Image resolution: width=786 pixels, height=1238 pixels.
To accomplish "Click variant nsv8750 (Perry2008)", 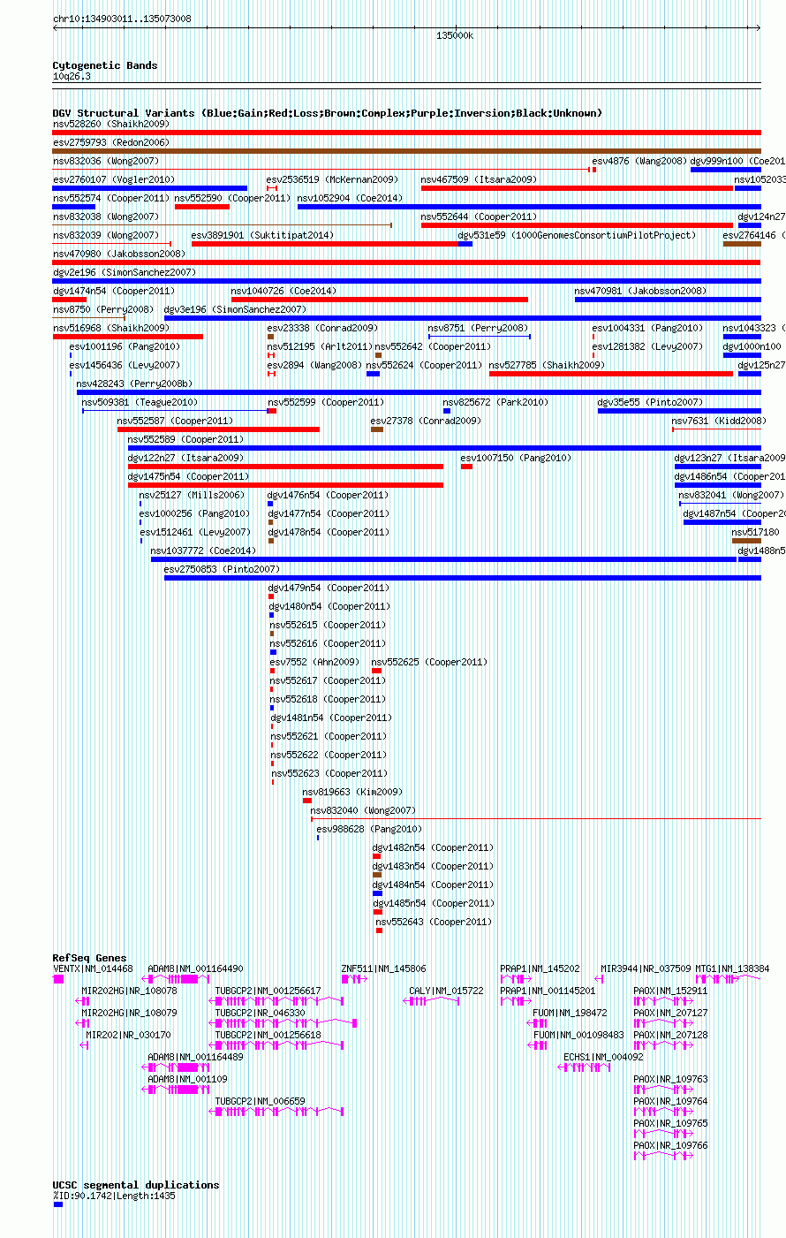I will [x=89, y=318].
